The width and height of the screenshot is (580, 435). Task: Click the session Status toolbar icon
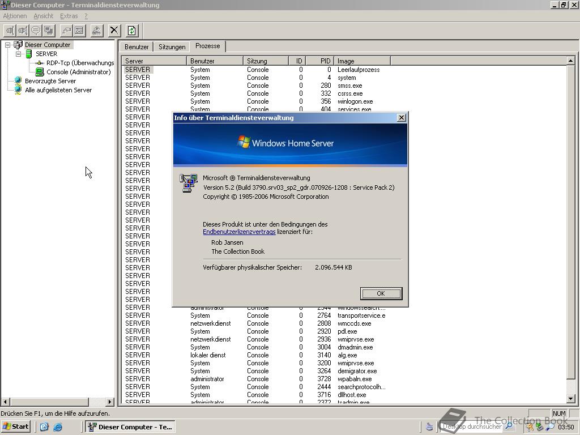[79, 31]
